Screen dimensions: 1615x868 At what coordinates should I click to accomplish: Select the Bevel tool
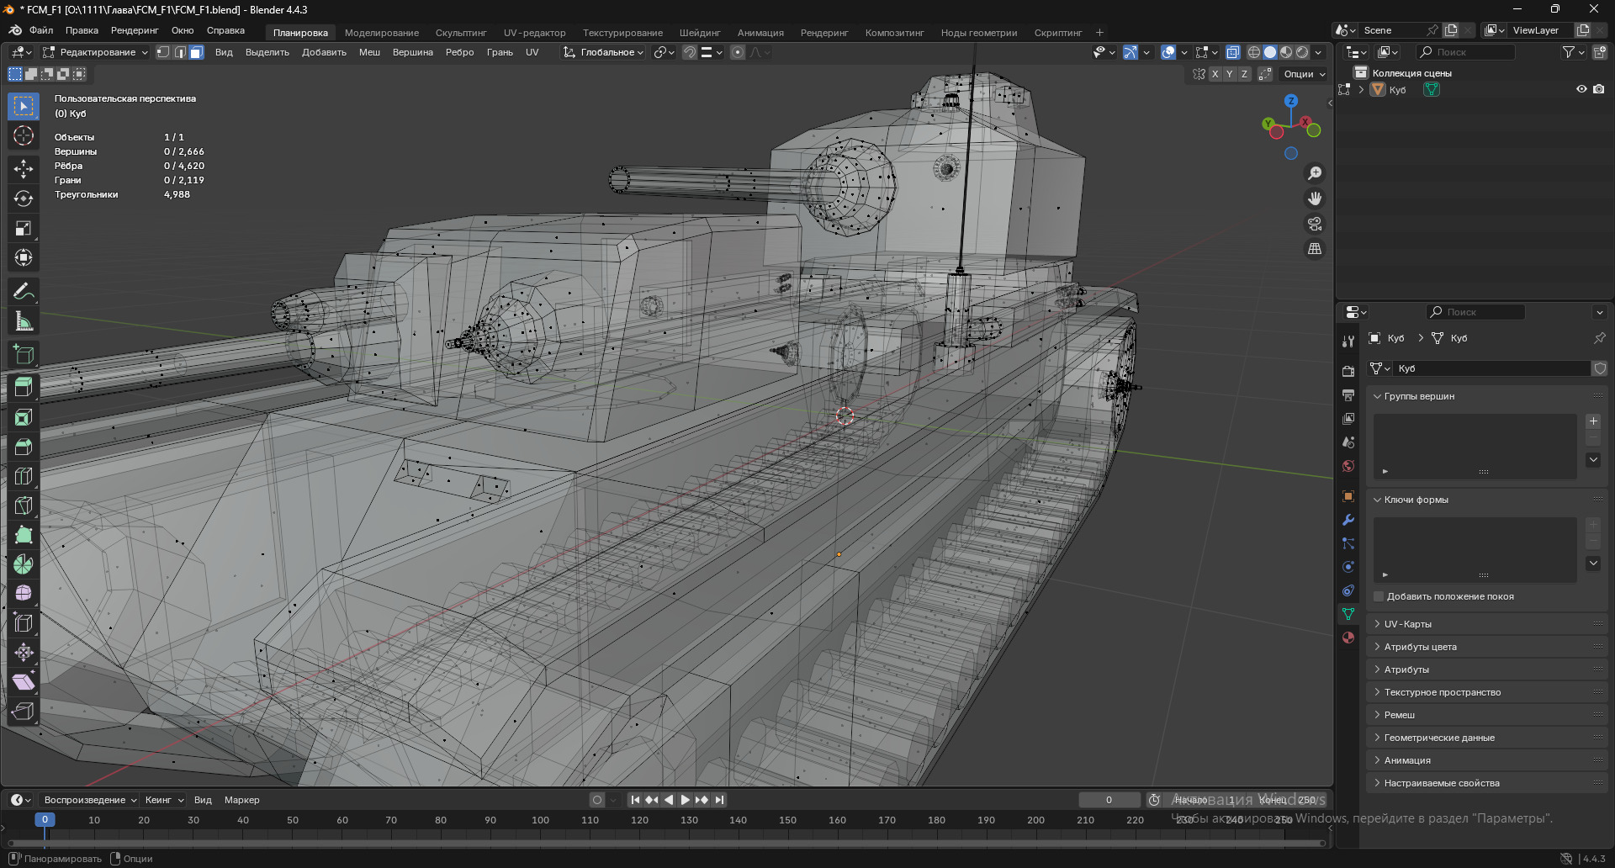pyautogui.click(x=24, y=447)
